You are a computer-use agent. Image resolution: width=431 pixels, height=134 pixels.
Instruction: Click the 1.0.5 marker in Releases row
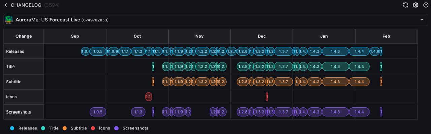pyautogui.click(x=98, y=51)
